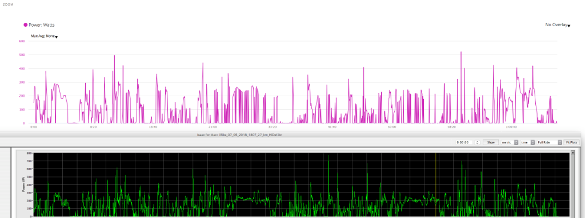Screen dimensions: 585x218
Task: Open the Max Avg: None dropdown
Action: [x=44, y=36]
